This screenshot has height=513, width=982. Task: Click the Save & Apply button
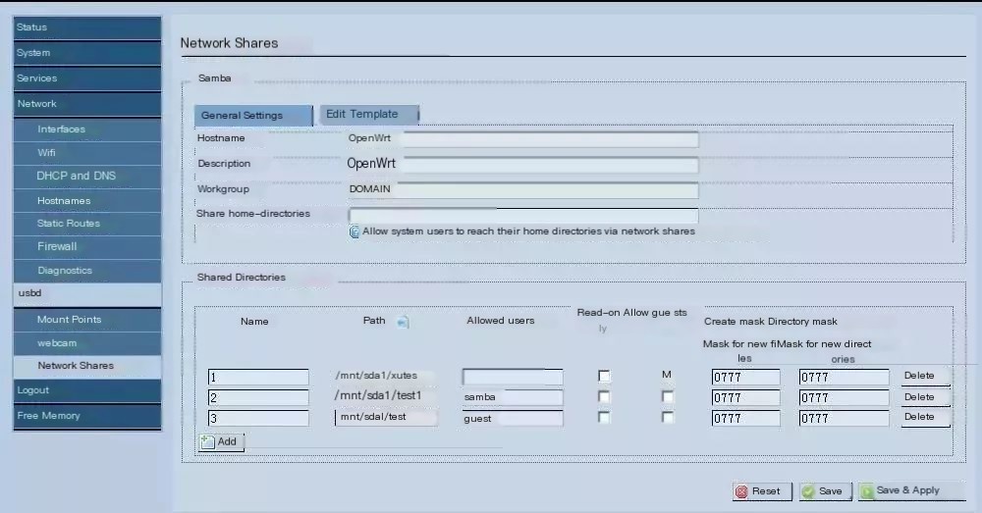911,491
